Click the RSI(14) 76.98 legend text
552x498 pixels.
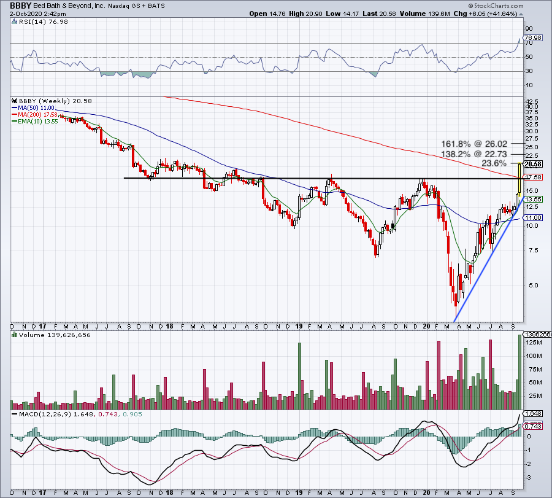[x=44, y=22]
